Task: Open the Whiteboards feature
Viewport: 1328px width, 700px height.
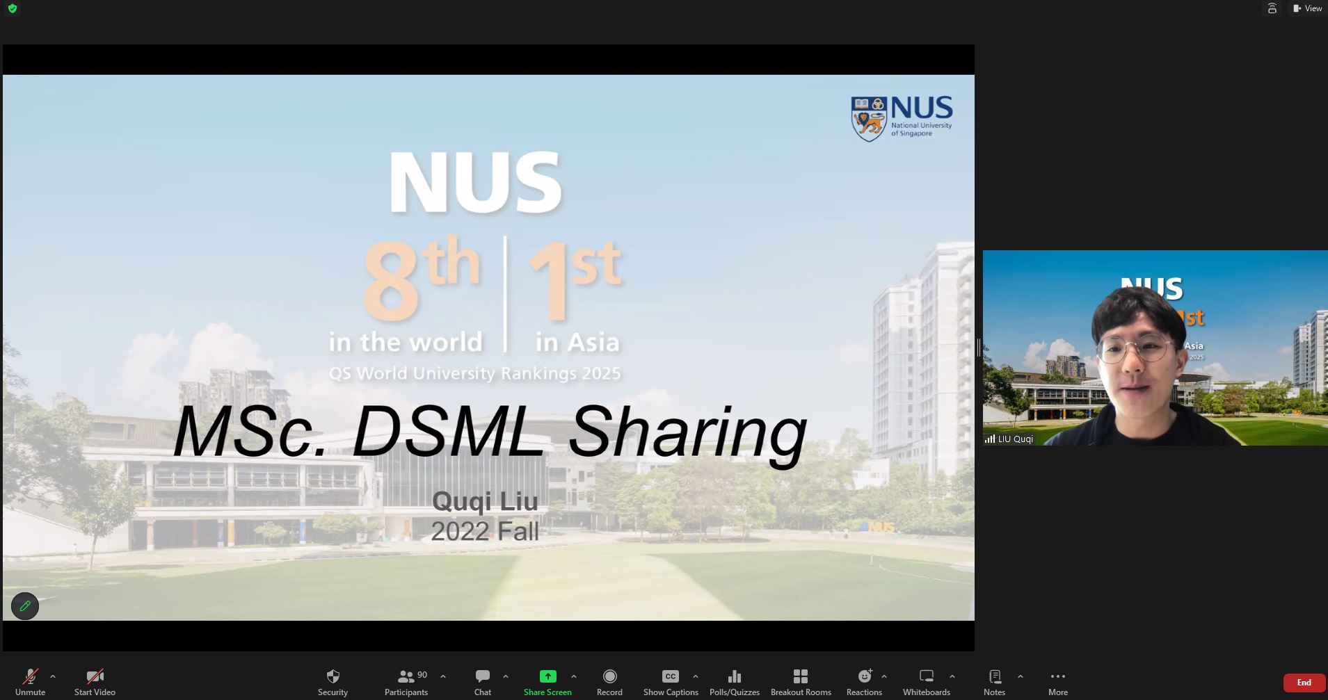Action: click(926, 681)
